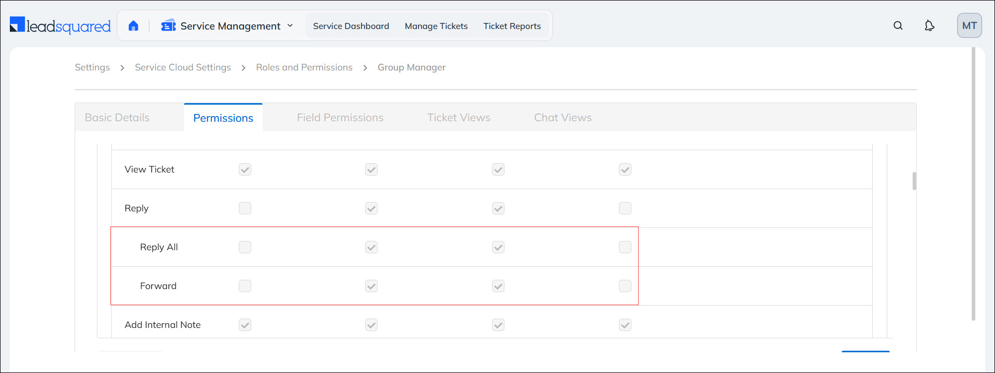Uncheck the third Reply All checkbox
Image resolution: width=995 pixels, height=373 pixels.
coord(498,247)
